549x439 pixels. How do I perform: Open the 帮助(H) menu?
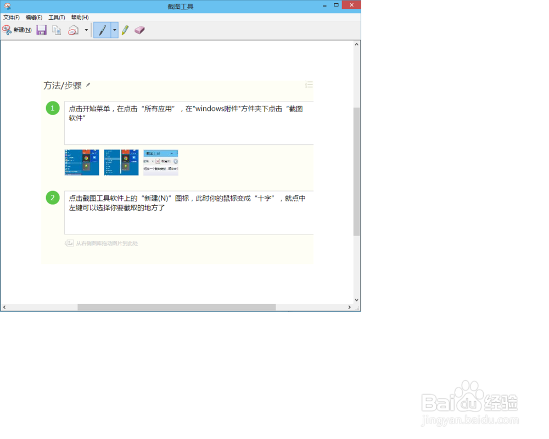pyautogui.click(x=80, y=17)
